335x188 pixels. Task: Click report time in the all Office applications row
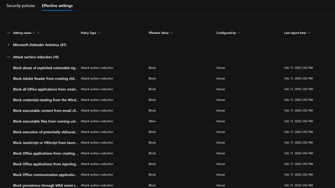tap(298, 89)
